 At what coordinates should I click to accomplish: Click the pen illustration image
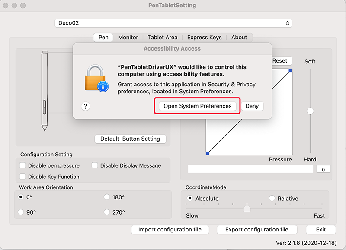pyautogui.click(x=45, y=91)
